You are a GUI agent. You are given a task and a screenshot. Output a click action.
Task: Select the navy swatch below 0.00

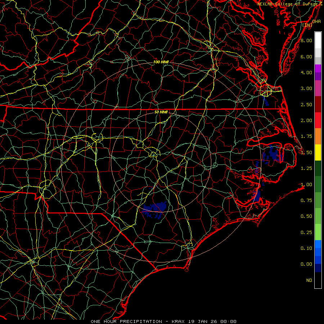pyautogui.click(x=318, y=268)
